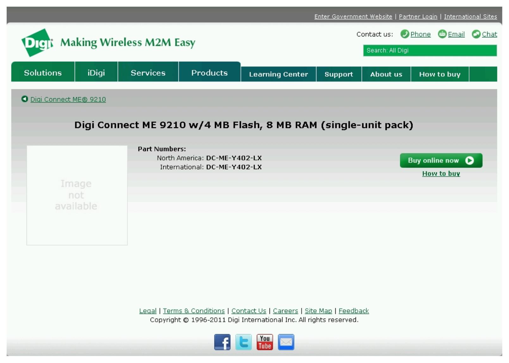Open the Site Map footer link
509x363 pixels.
coord(318,311)
